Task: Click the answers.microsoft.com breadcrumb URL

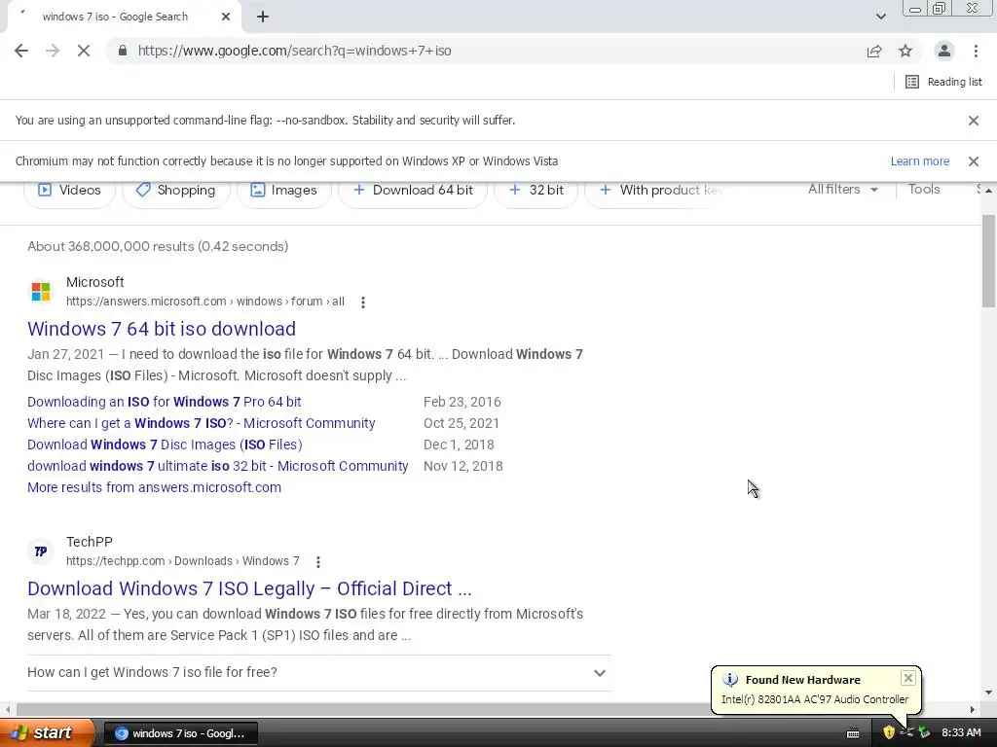Action: [x=205, y=302]
